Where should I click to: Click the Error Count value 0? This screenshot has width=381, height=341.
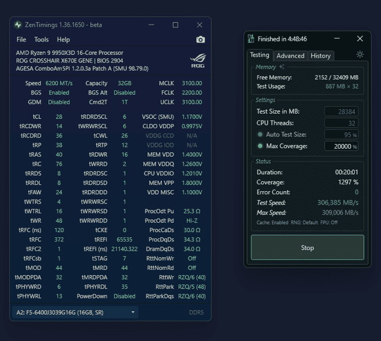click(357, 192)
